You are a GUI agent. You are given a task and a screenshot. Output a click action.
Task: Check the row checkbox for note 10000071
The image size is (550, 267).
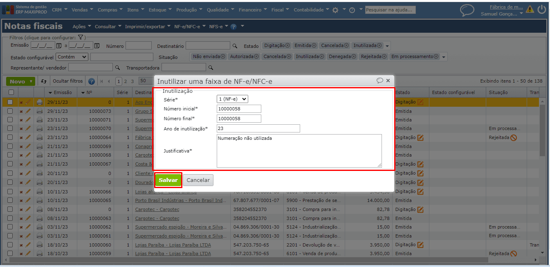tap(10, 120)
